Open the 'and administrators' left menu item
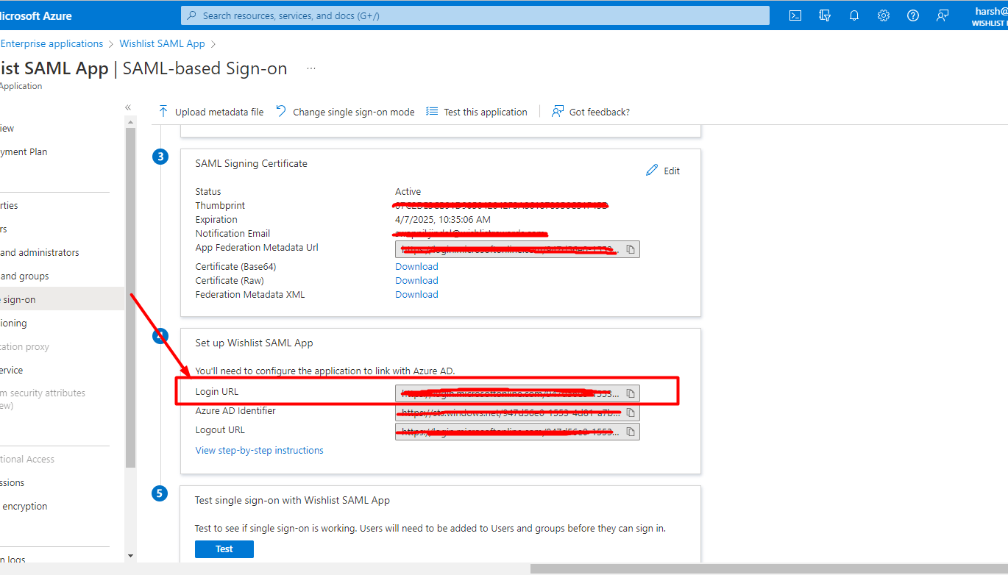The width and height of the screenshot is (1008, 575). pos(40,252)
